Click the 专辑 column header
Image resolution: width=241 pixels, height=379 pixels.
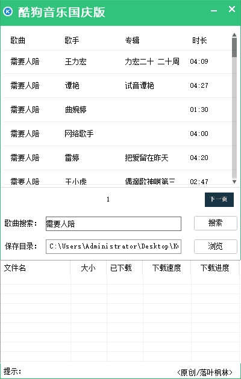[132, 40]
